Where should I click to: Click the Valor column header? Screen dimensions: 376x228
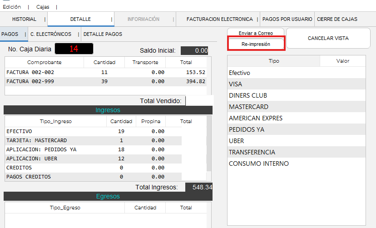(342, 61)
